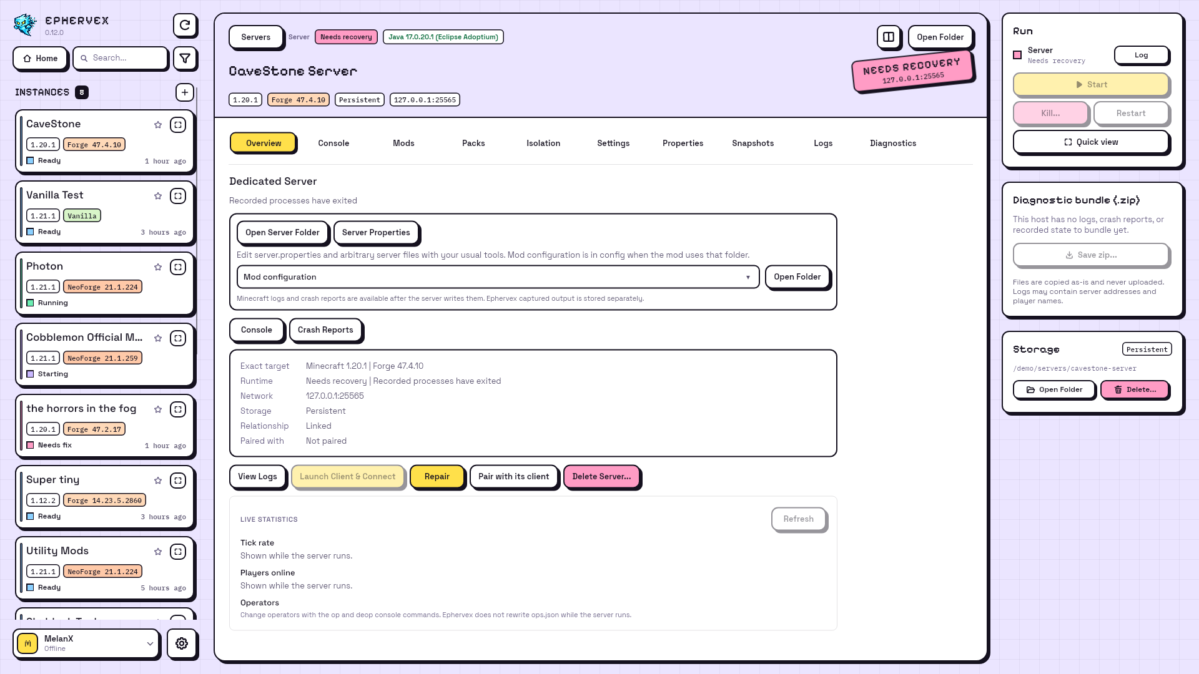
Task: Toggle favorite star on Utility Mods
Action: click(158, 552)
